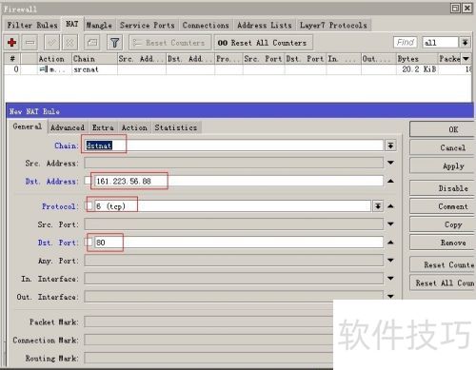Click the Chain field containing dstnat
This screenshot has width=476, height=370.
click(x=233, y=146)
